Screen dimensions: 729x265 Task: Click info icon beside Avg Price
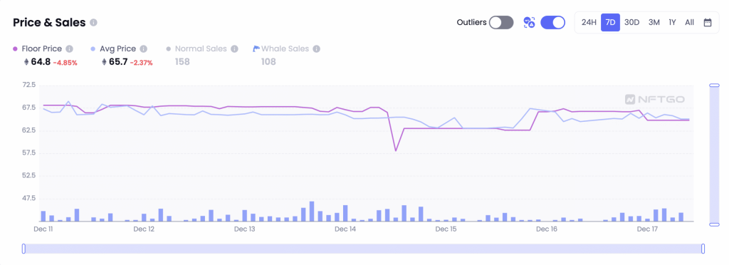pyautogui.click(x=144, y=49)
